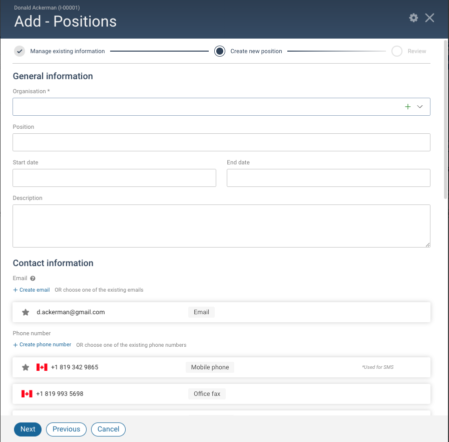
Task: Click the Cancel button
Action: [x=109, y=429]
